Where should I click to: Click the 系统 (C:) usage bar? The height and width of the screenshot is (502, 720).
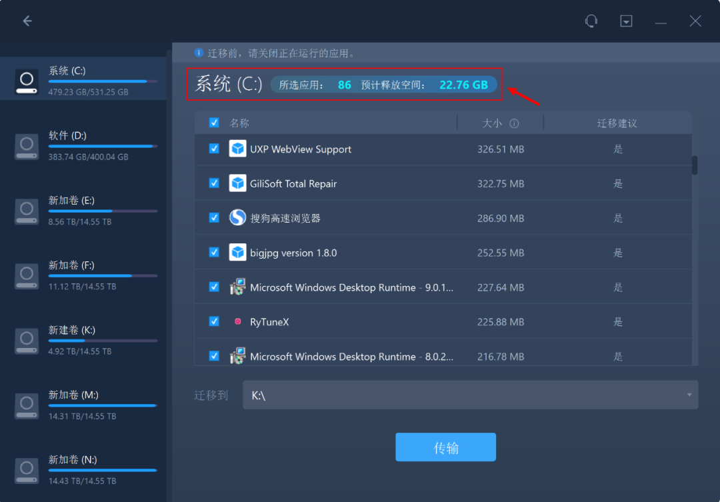[103, 81]
